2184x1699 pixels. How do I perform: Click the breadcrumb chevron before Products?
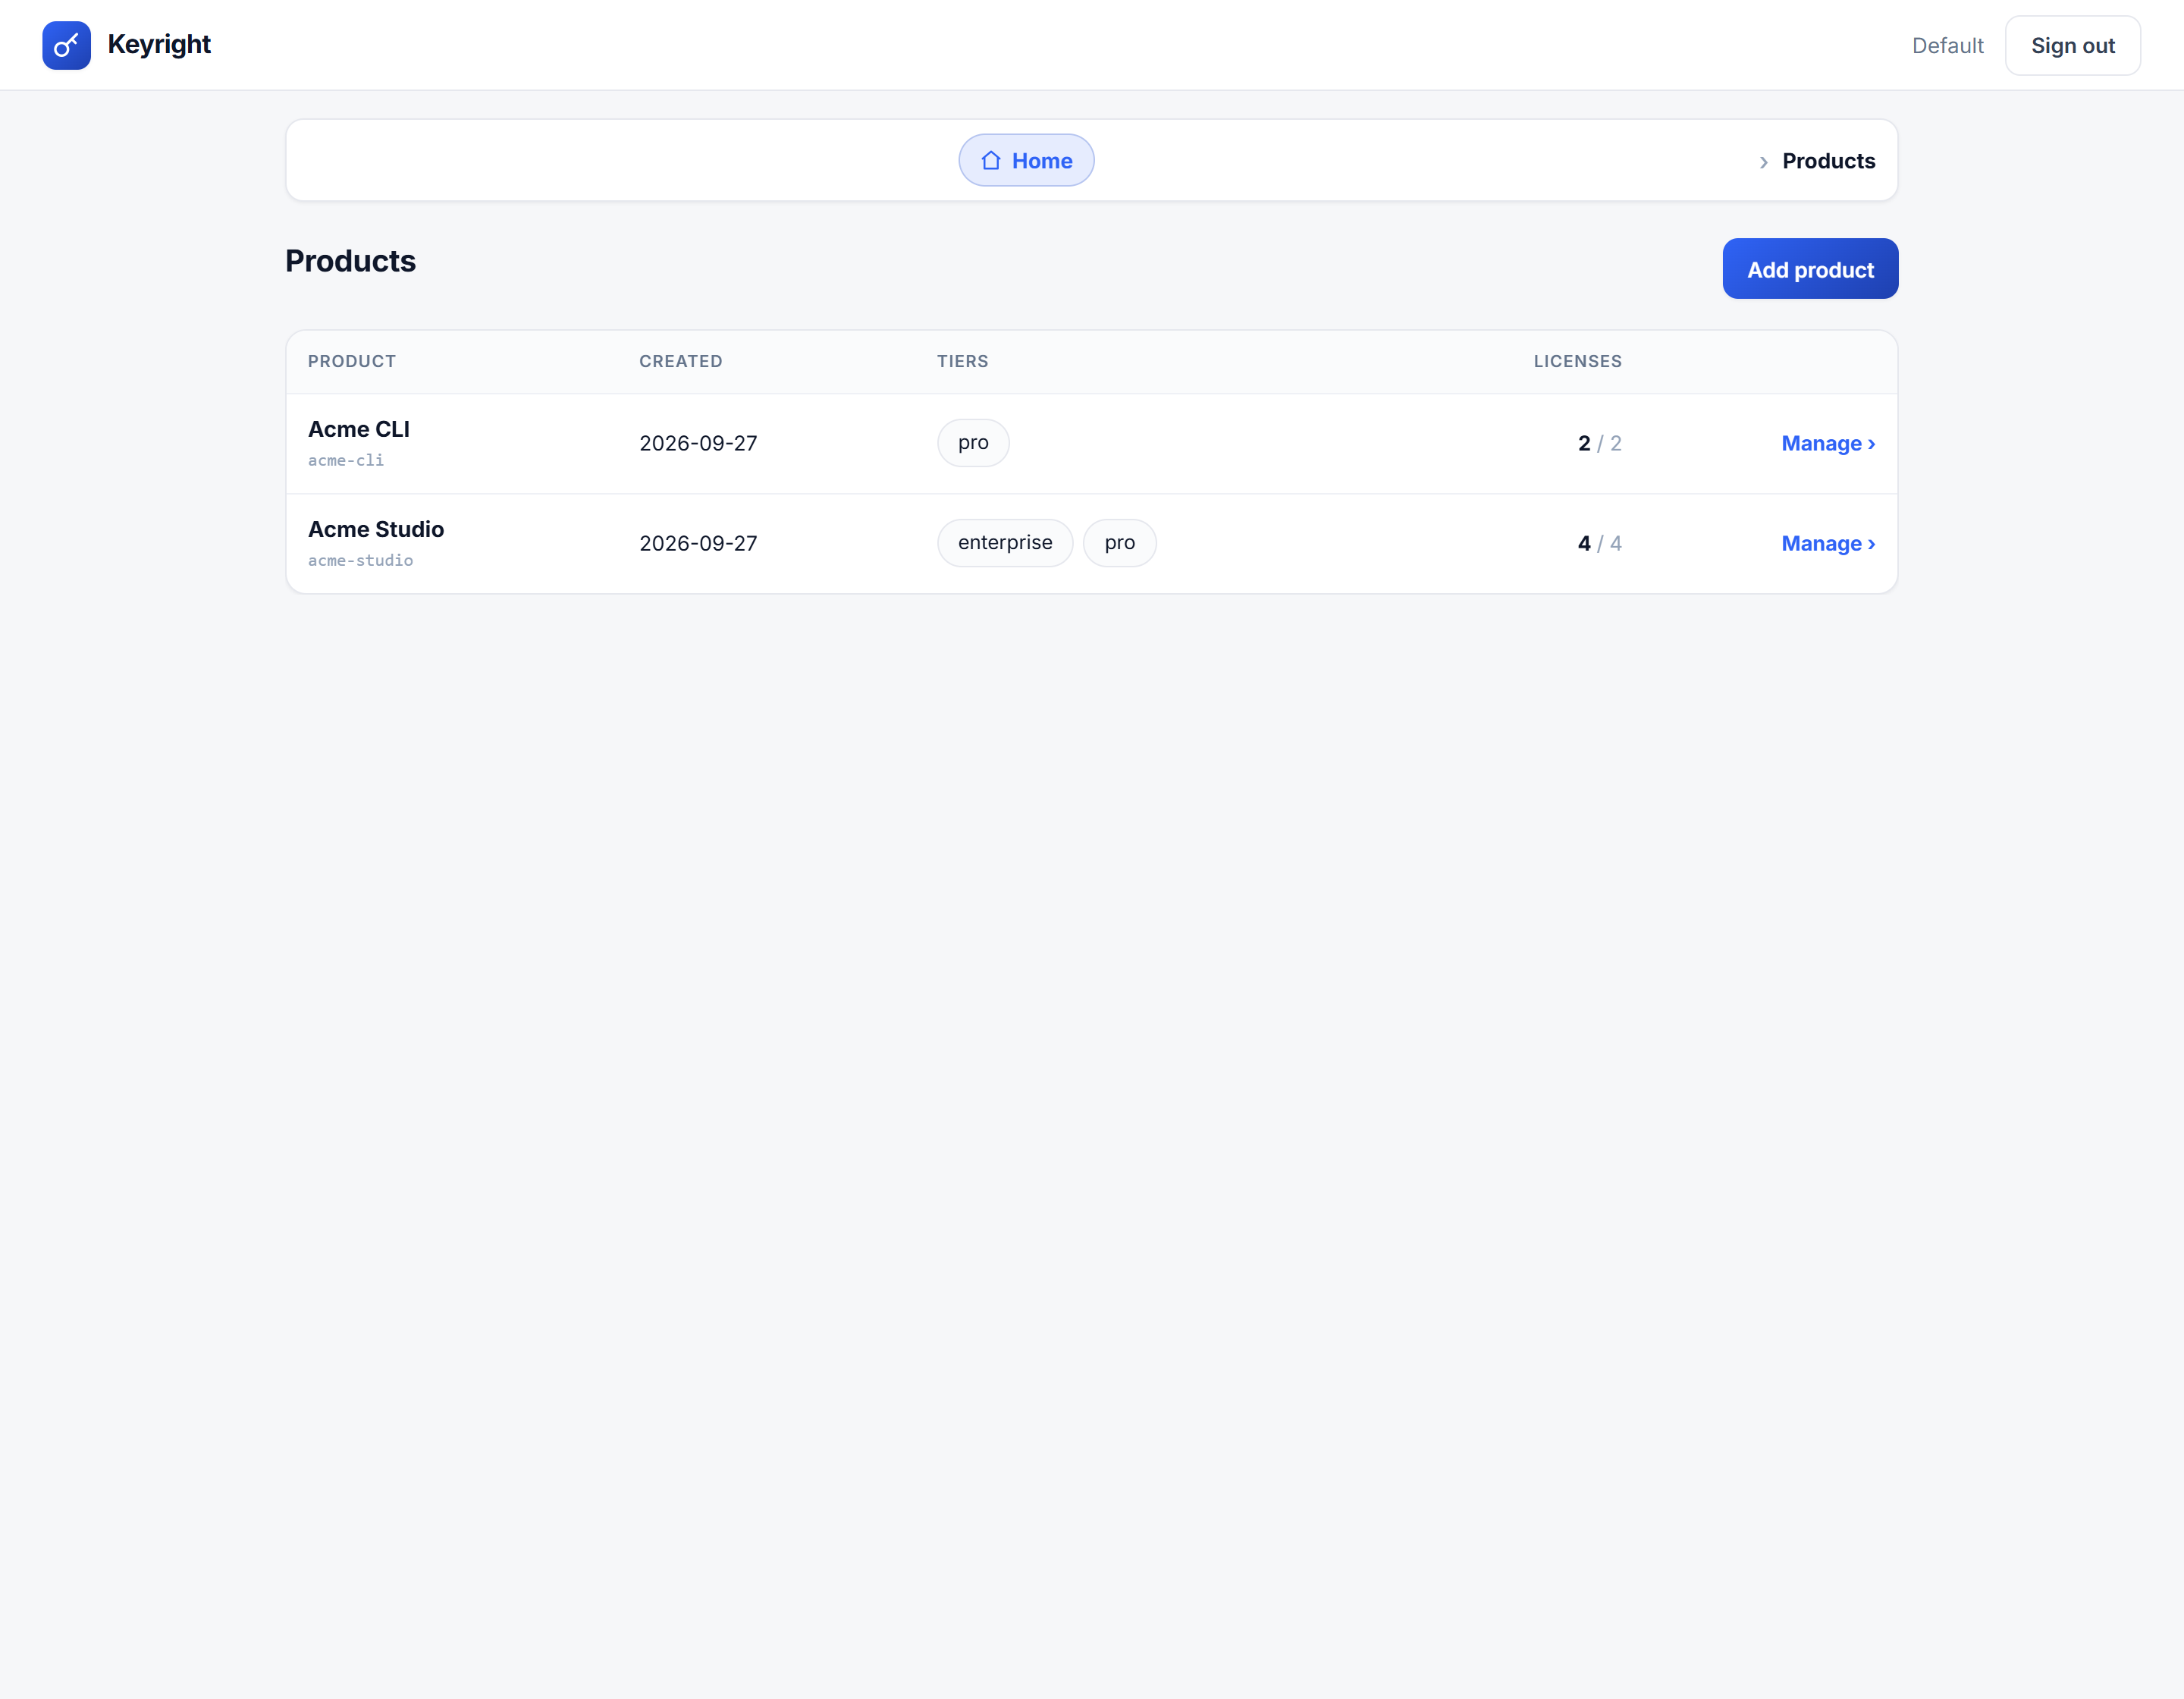click(1764, 162)
